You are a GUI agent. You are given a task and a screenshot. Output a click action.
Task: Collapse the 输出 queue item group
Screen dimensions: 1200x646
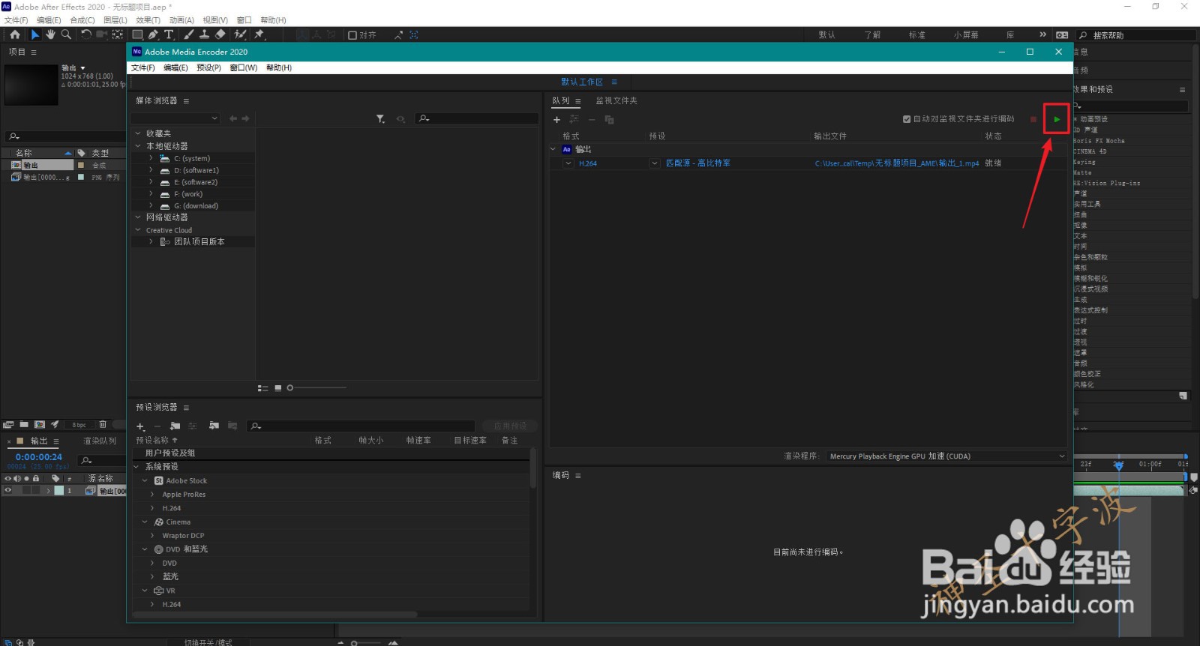point(553,150)
